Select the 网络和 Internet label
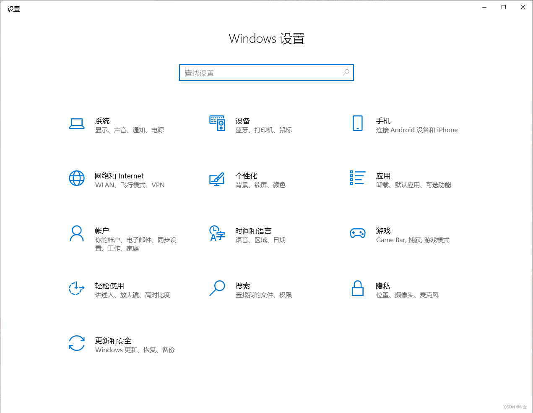Screen dimensions: 533x413 coord(120,176)
